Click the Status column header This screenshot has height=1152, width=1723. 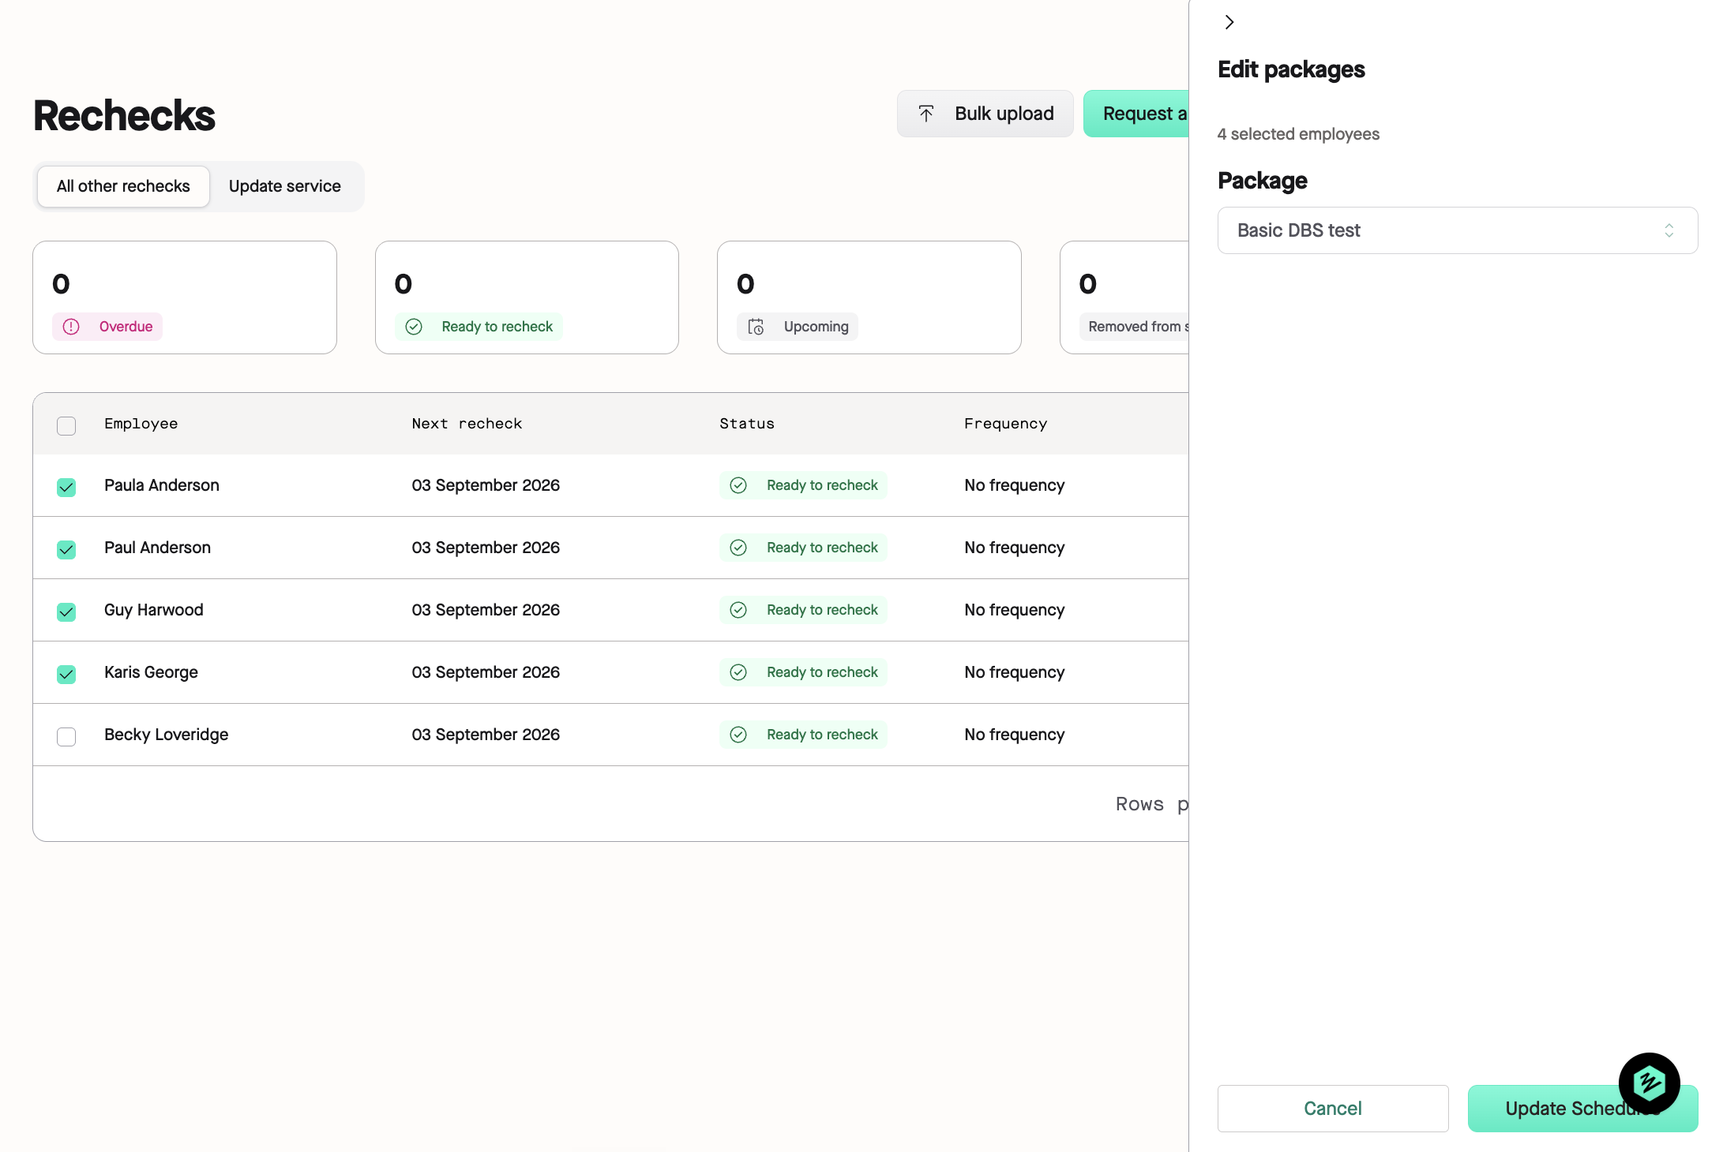click(747, 424)
